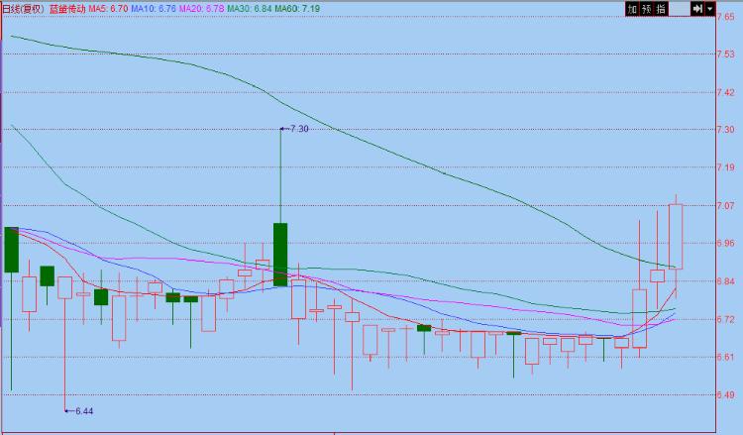Click the jump-to-end arrow icon
The image size is (743, 435).
pyautogui.click(x=697, y=9)
